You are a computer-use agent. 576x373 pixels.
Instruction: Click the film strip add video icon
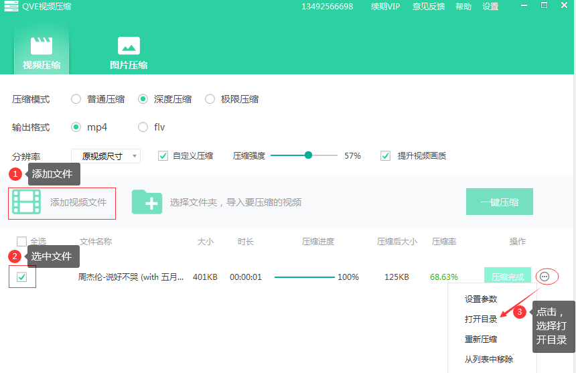tap(26, 202)
